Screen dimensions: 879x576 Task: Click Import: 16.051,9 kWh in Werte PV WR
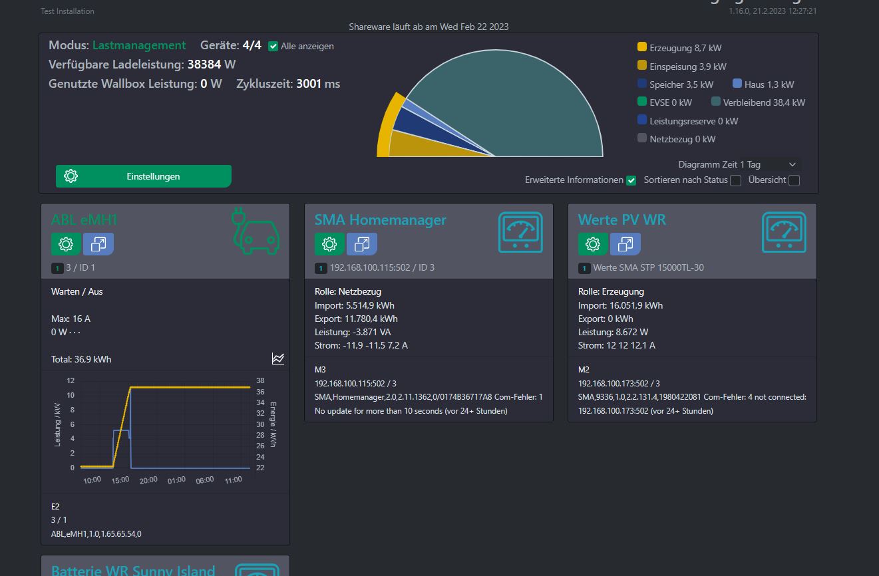coord(620,305)
